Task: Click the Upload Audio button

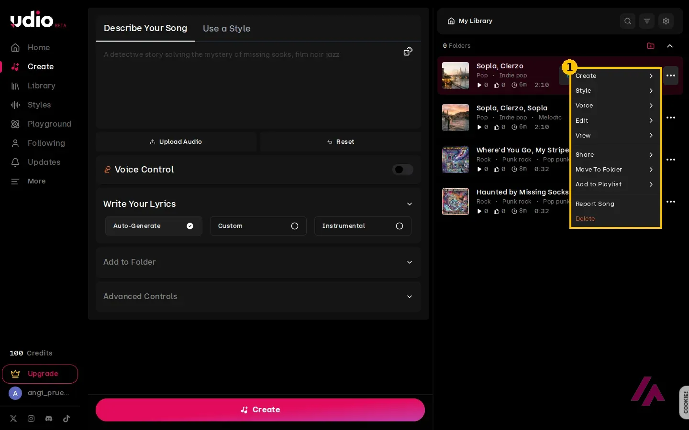Action: pos(176,142)
